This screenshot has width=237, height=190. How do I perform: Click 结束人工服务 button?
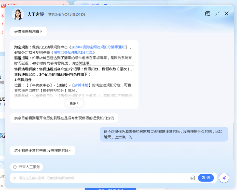26,167
